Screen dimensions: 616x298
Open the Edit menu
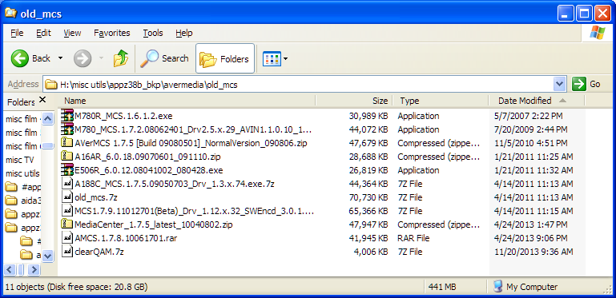coord(43,33)
